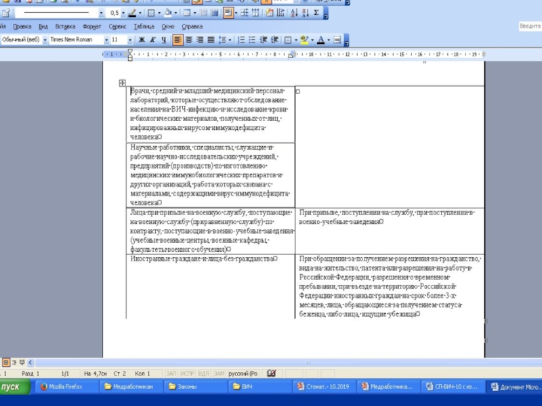Open the Законы folder from taskbar

195,386
